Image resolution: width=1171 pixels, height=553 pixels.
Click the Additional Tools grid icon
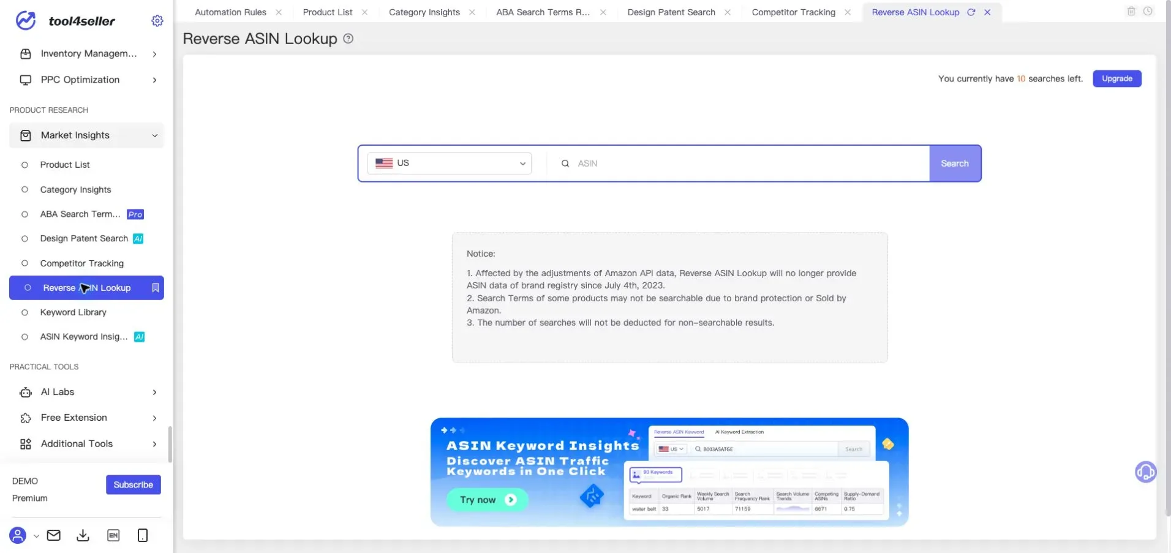pos(26,444)
